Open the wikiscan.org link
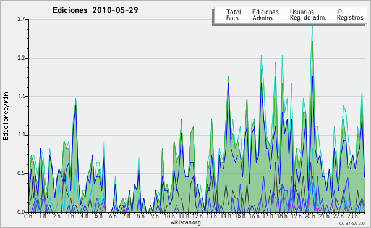This screenshot has height=228, width=371. (185, 222)
